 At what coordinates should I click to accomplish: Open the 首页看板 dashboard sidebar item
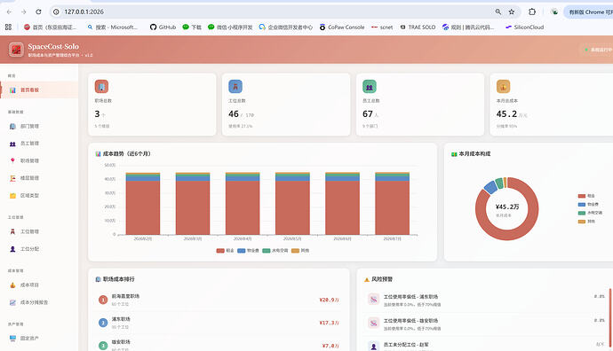pos(39,90)
